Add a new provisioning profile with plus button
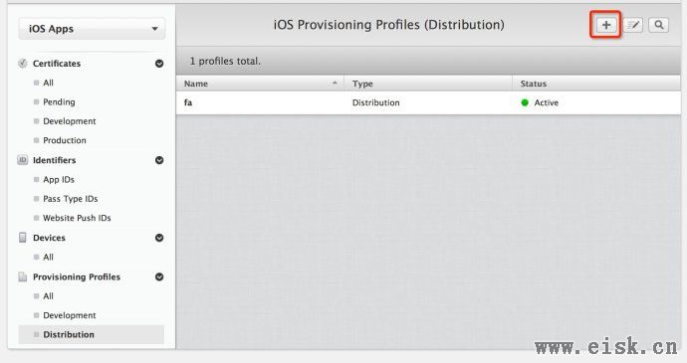 pos(606,25)
